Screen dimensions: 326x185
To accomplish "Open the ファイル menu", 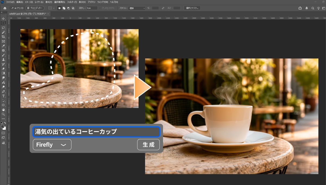I will 10,2.
